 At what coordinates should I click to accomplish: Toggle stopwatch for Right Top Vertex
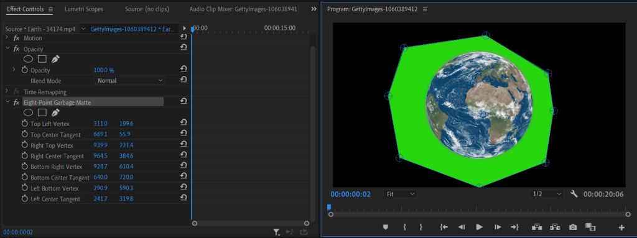(24, 145)
